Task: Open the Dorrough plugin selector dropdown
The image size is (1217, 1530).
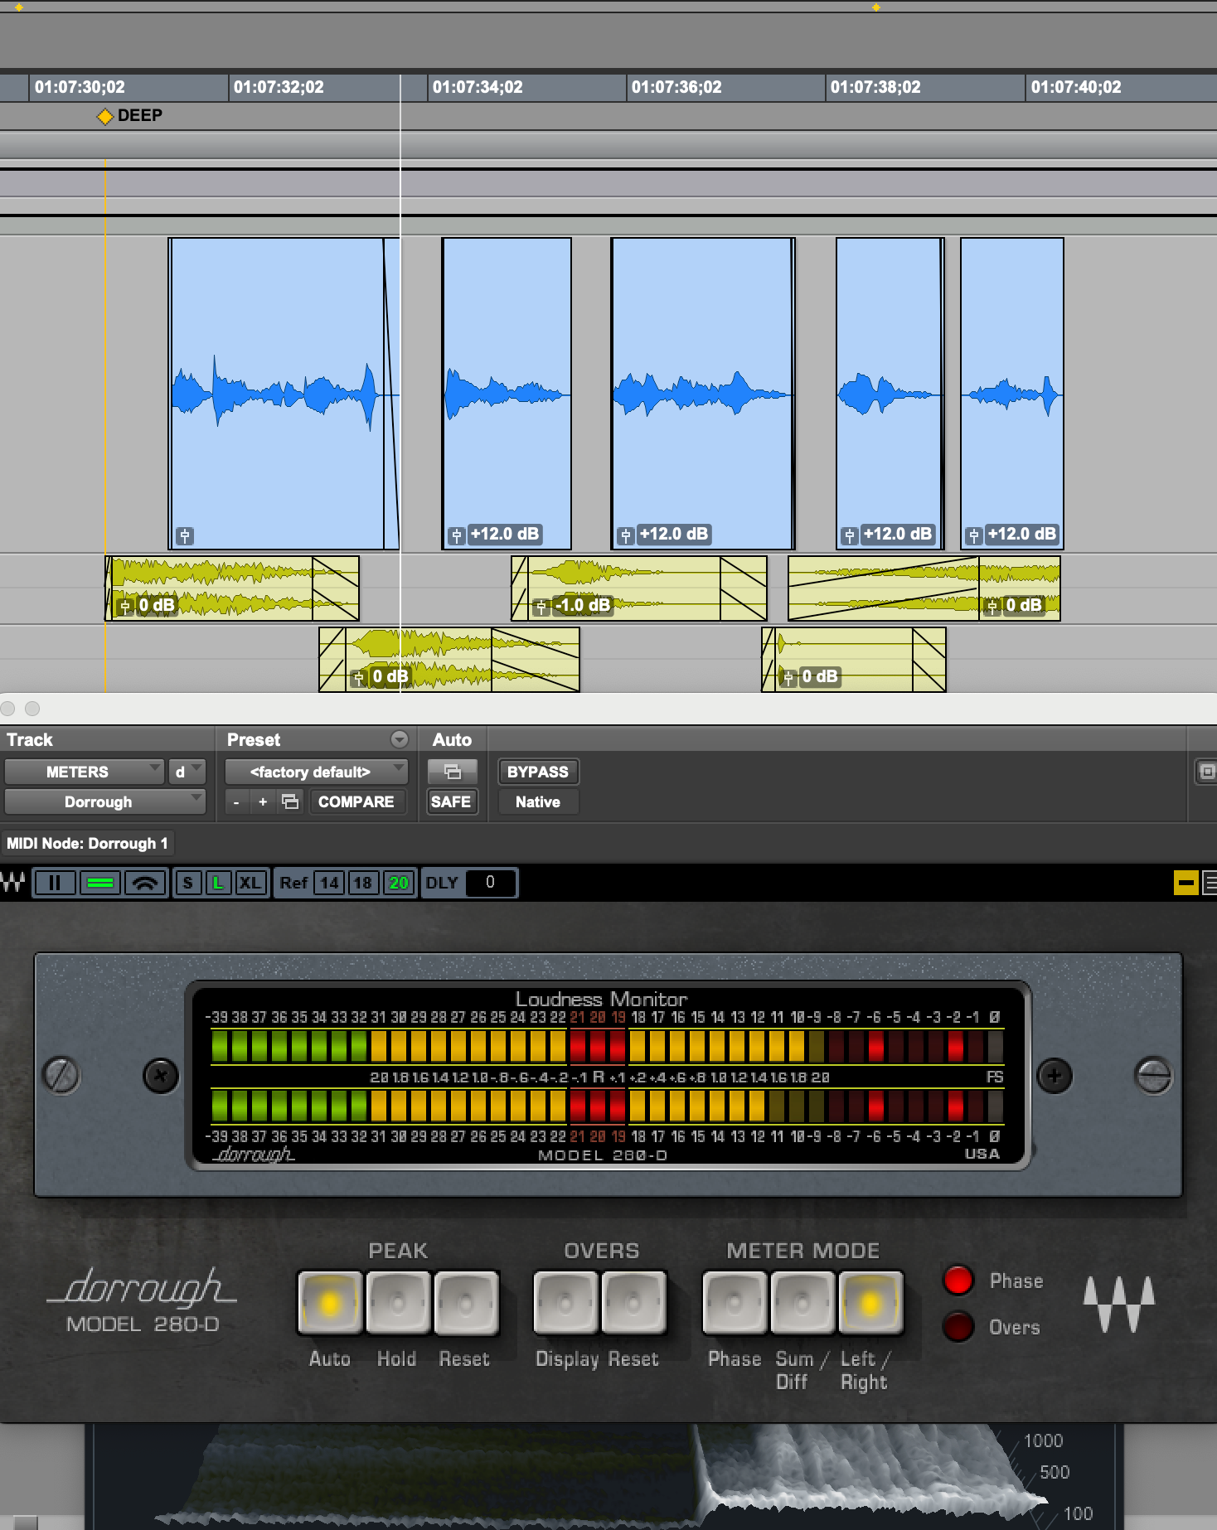Action: pyautogui.click(x=104, y=801)
